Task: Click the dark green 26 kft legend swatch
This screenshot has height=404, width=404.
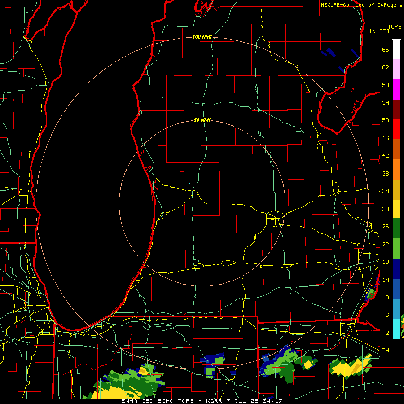Action: [396, 228]
